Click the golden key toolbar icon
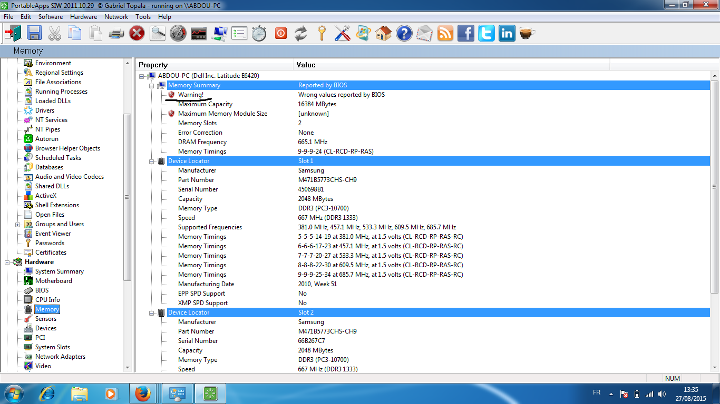Viewport: 720px width, 404px height. coord(322,34)
